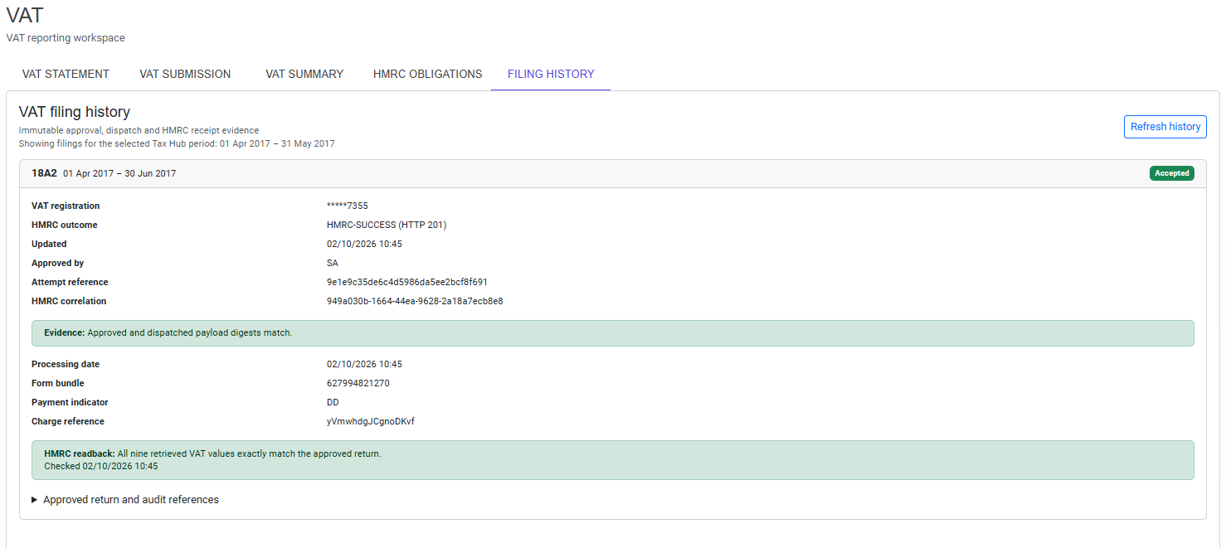
Task: Click the attempt reference hash value
Action: pos(407,282)
